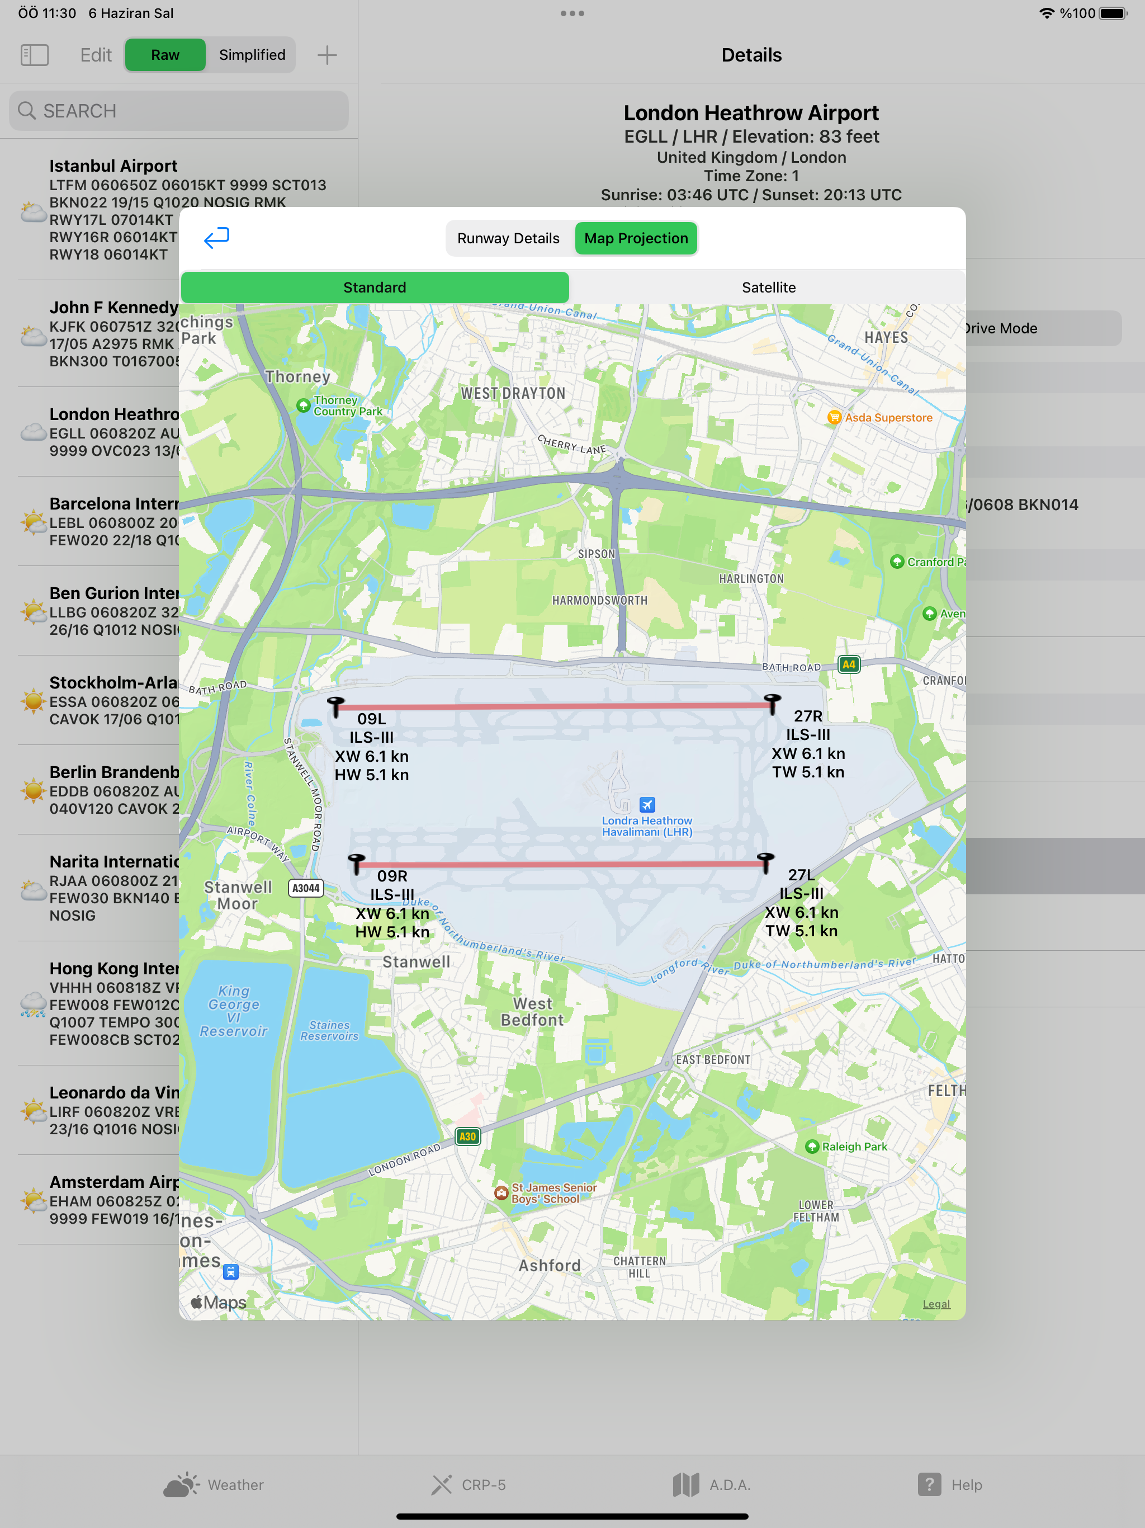Tap the 09L ILS-III runway info label

pos(372,747)
